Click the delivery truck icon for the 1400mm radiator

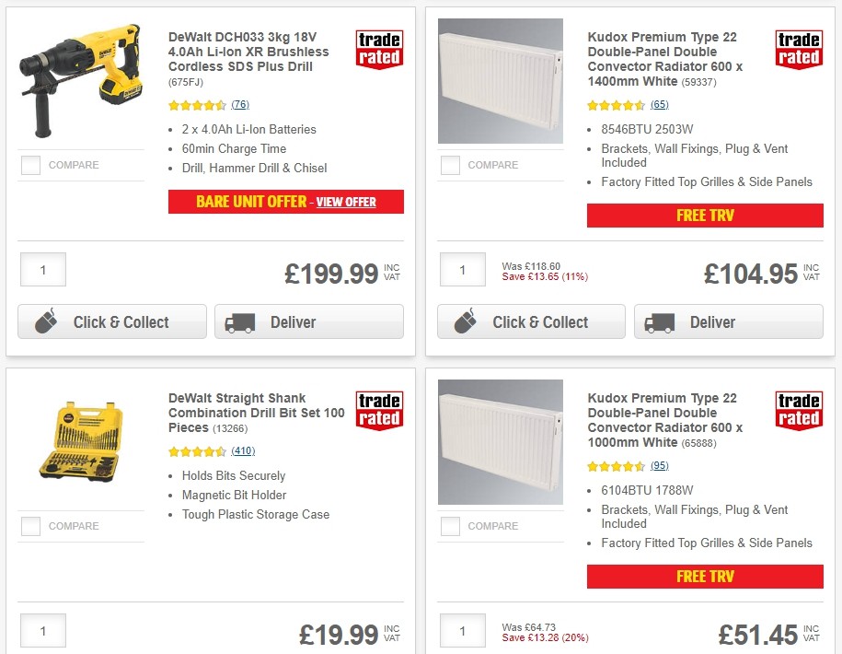point(662,321)
